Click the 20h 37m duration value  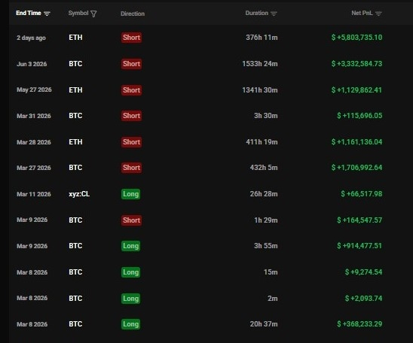[x=264, y=323]
